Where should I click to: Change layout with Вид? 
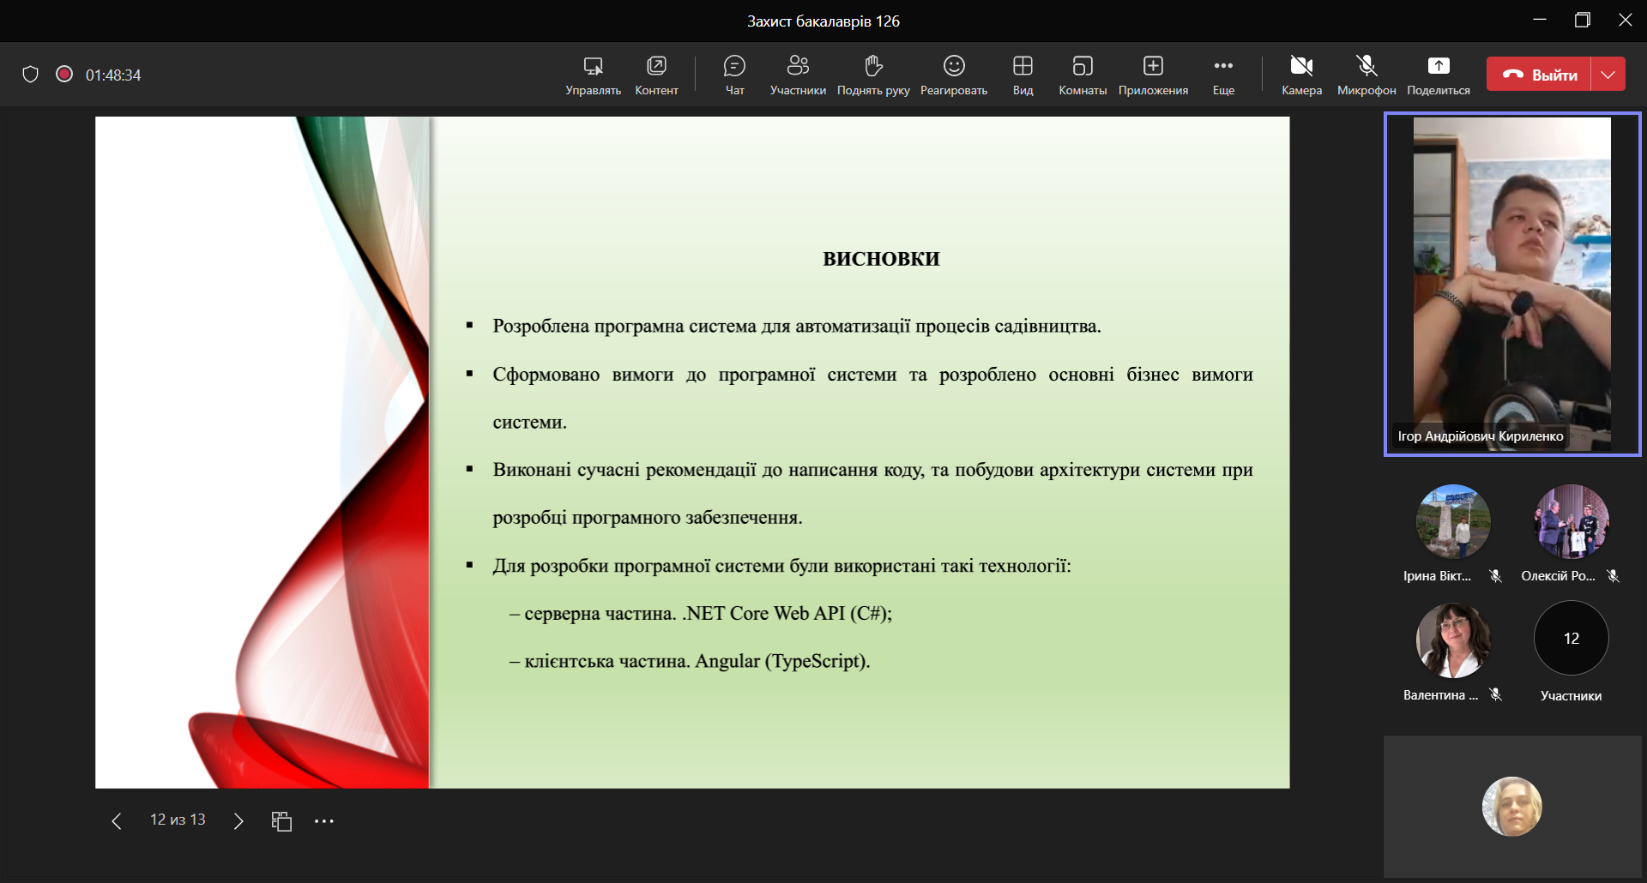1023,75
